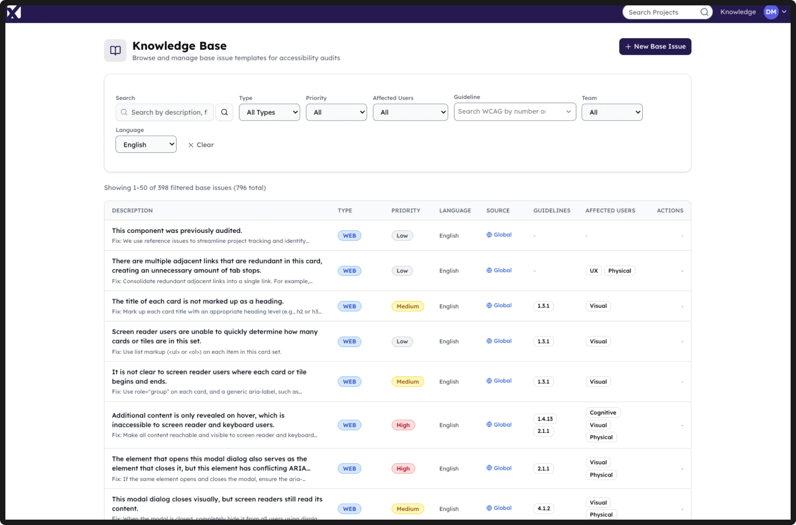This screenshot has width=796, height=525.
Task: Click the globe icon in the hover content row
Action: click(x=489, y=425)
